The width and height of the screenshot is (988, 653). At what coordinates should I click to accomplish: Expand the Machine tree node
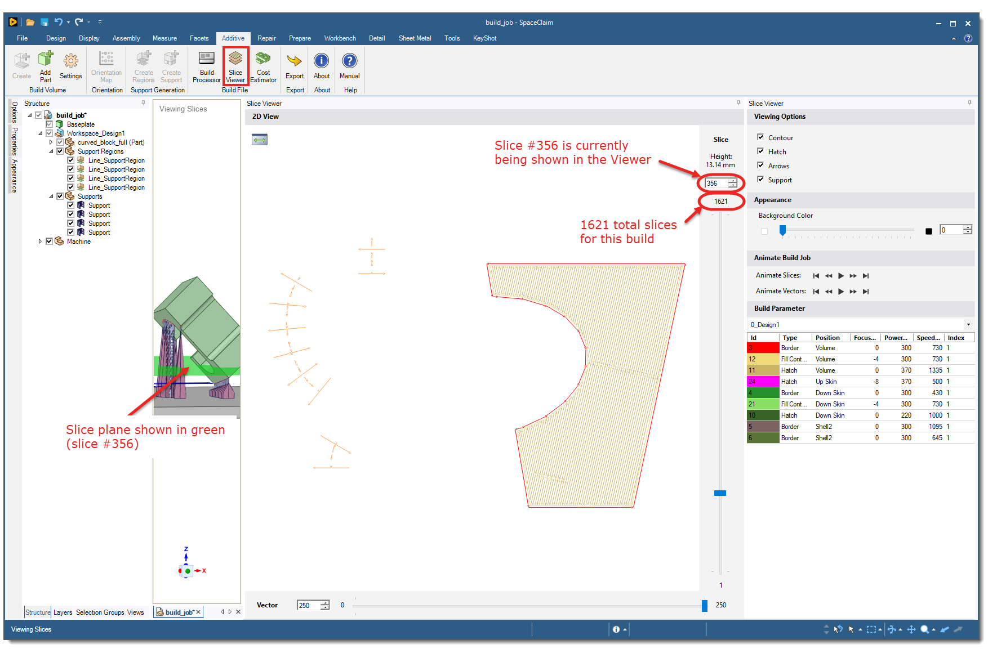pyautogui.click(x=41, y=241)
